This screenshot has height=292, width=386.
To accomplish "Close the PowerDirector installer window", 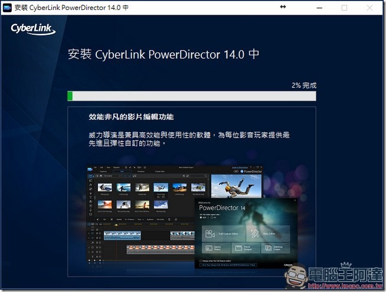I will click(369, 8).
